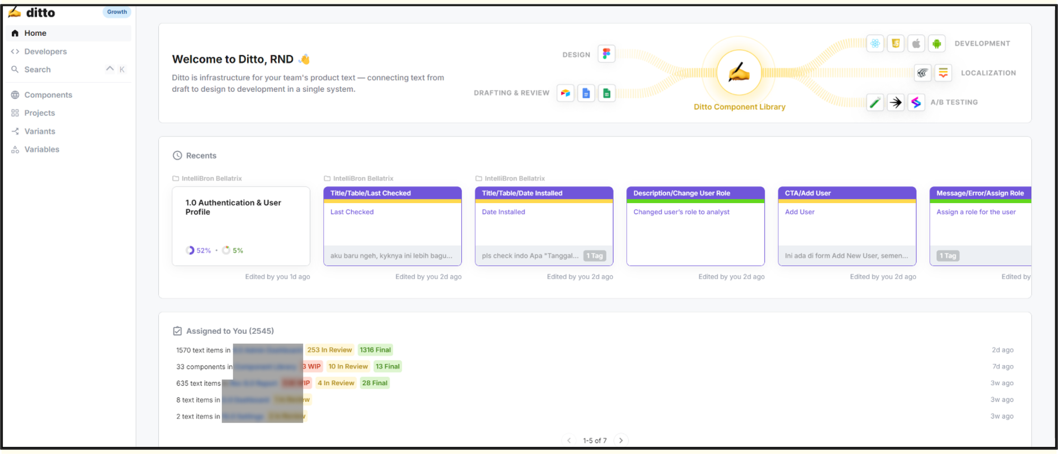This screenshot has height=454, width=1058.
Task: Open the Title/Table/Last Checked component card
Action: (392, 226)
